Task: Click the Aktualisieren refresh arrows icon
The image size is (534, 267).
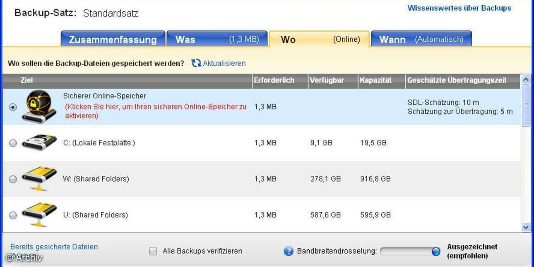Action: click(x=196, y=63)
